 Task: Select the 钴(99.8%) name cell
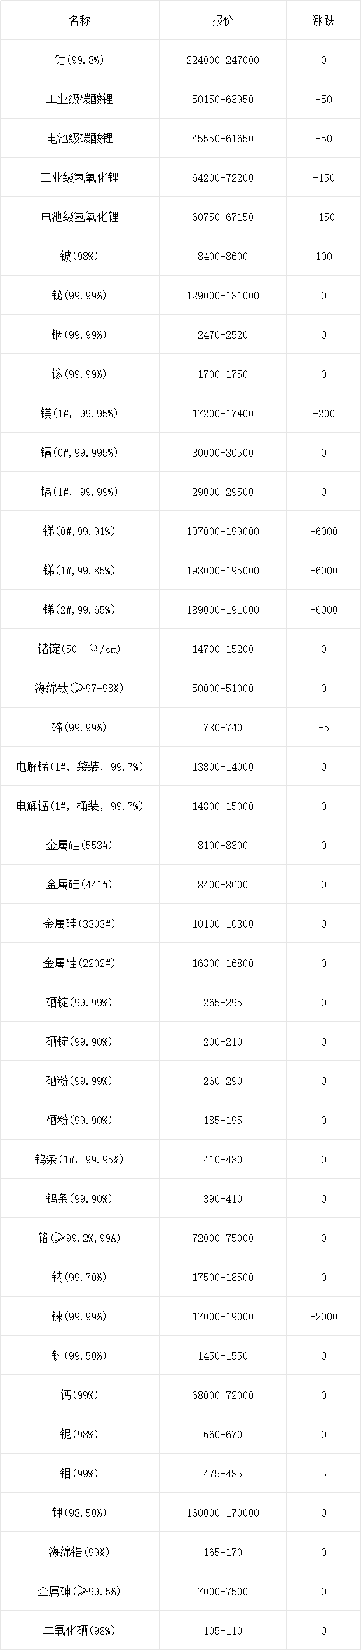point(80,60)
